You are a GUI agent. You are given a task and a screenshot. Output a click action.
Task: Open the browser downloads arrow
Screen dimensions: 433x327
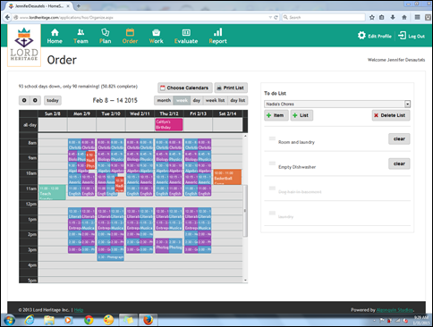pyautogui.click(x=393, y=17)
